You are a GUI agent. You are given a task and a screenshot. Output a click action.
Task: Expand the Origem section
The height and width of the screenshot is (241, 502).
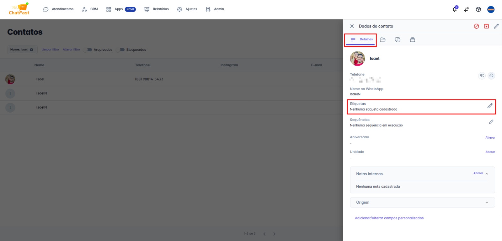[487, 203]
